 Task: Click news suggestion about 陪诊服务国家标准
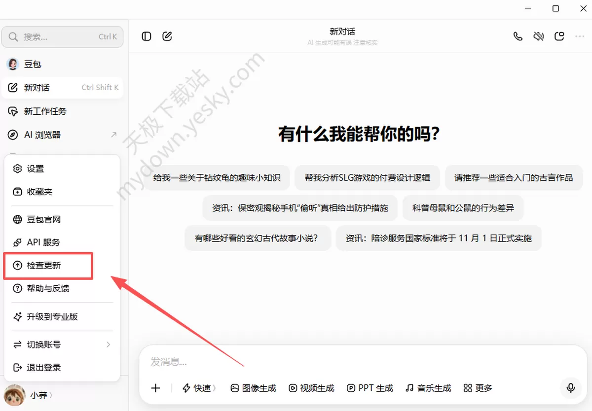[439, 238]
